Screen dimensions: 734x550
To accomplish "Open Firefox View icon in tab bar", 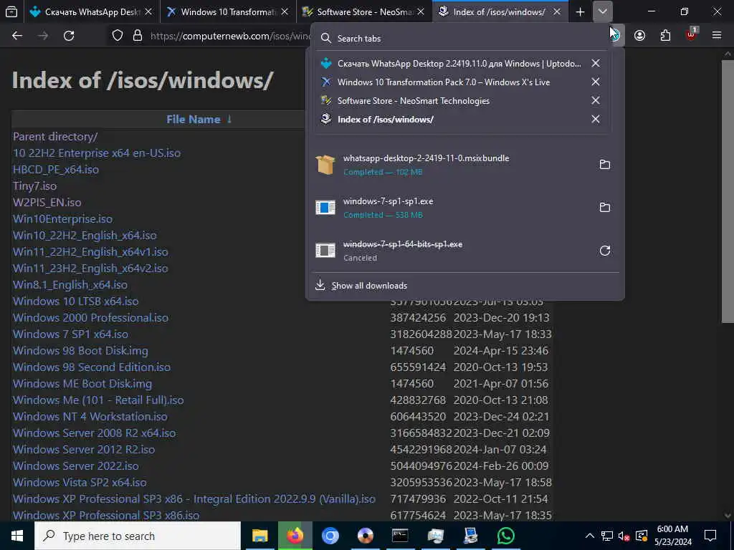I will [x=11, y=11].
